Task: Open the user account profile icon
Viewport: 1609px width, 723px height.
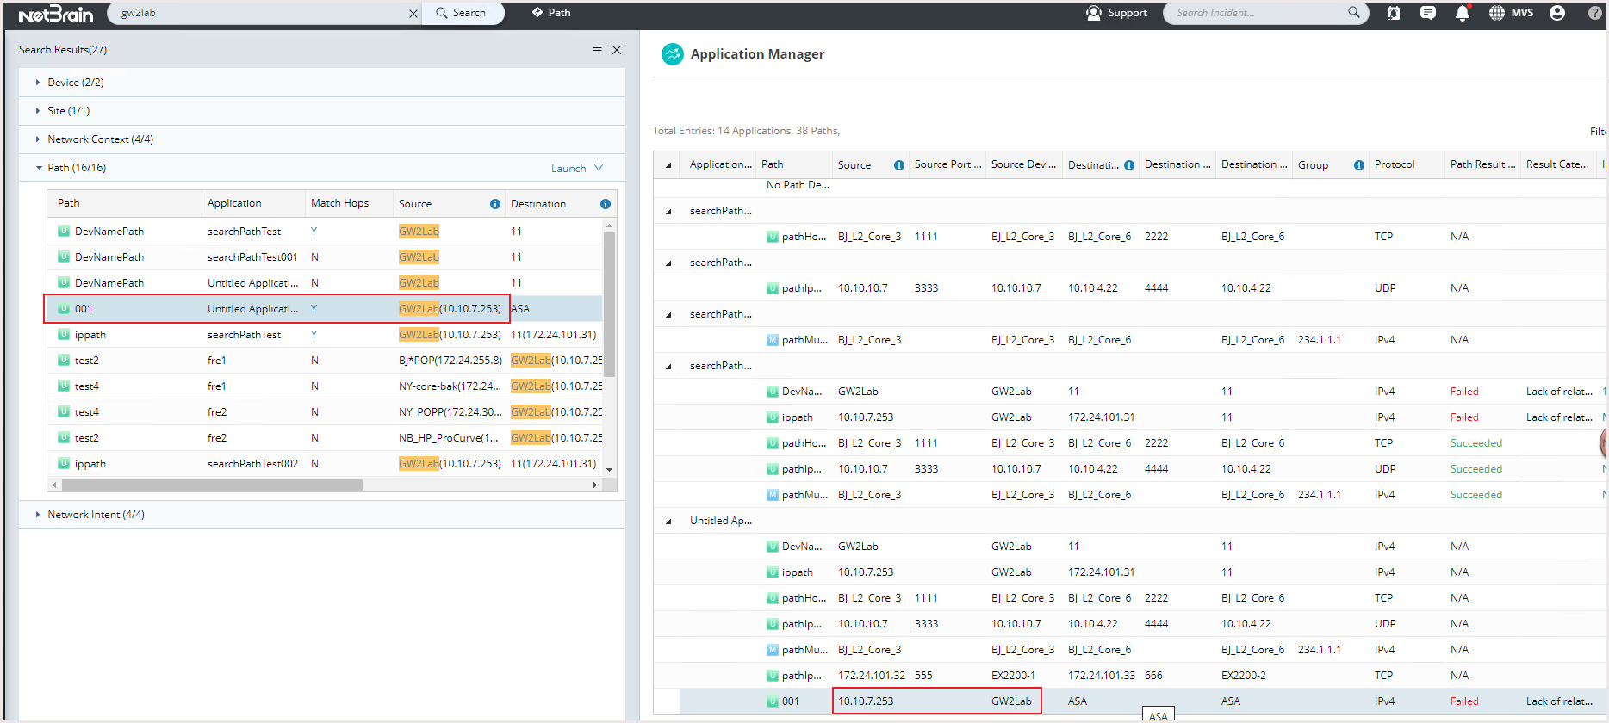Action: point(1557,13)
